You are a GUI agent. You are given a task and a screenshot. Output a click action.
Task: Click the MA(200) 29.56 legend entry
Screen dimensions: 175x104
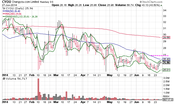[12, 14]
